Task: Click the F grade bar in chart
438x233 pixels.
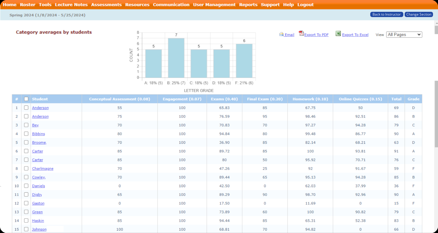Action: 244,61
